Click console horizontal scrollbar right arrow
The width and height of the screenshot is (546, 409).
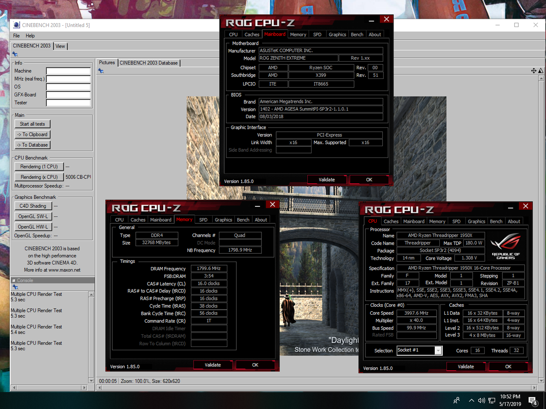coord(85,387)
